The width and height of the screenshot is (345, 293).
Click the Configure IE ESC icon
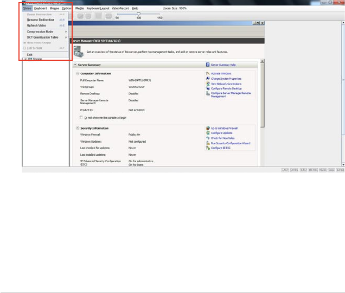point(207,148)
